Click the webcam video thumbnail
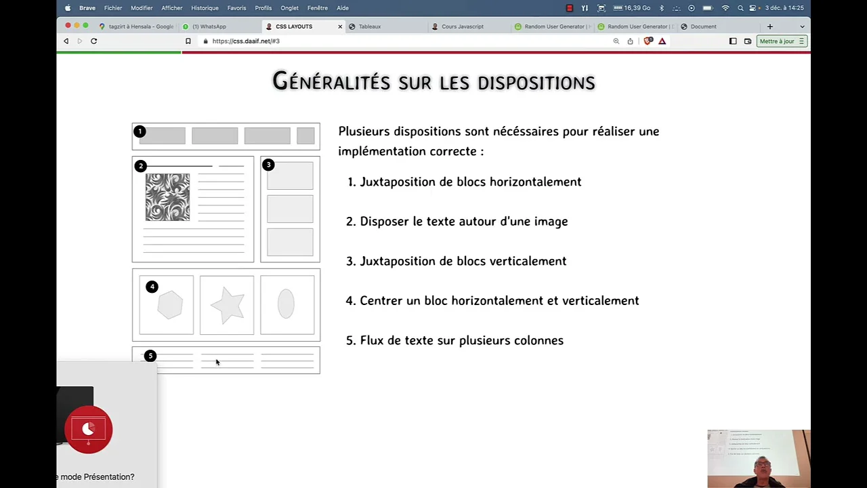Image resolution: width=867 pixels, height=488 pixels. point(759,459)
